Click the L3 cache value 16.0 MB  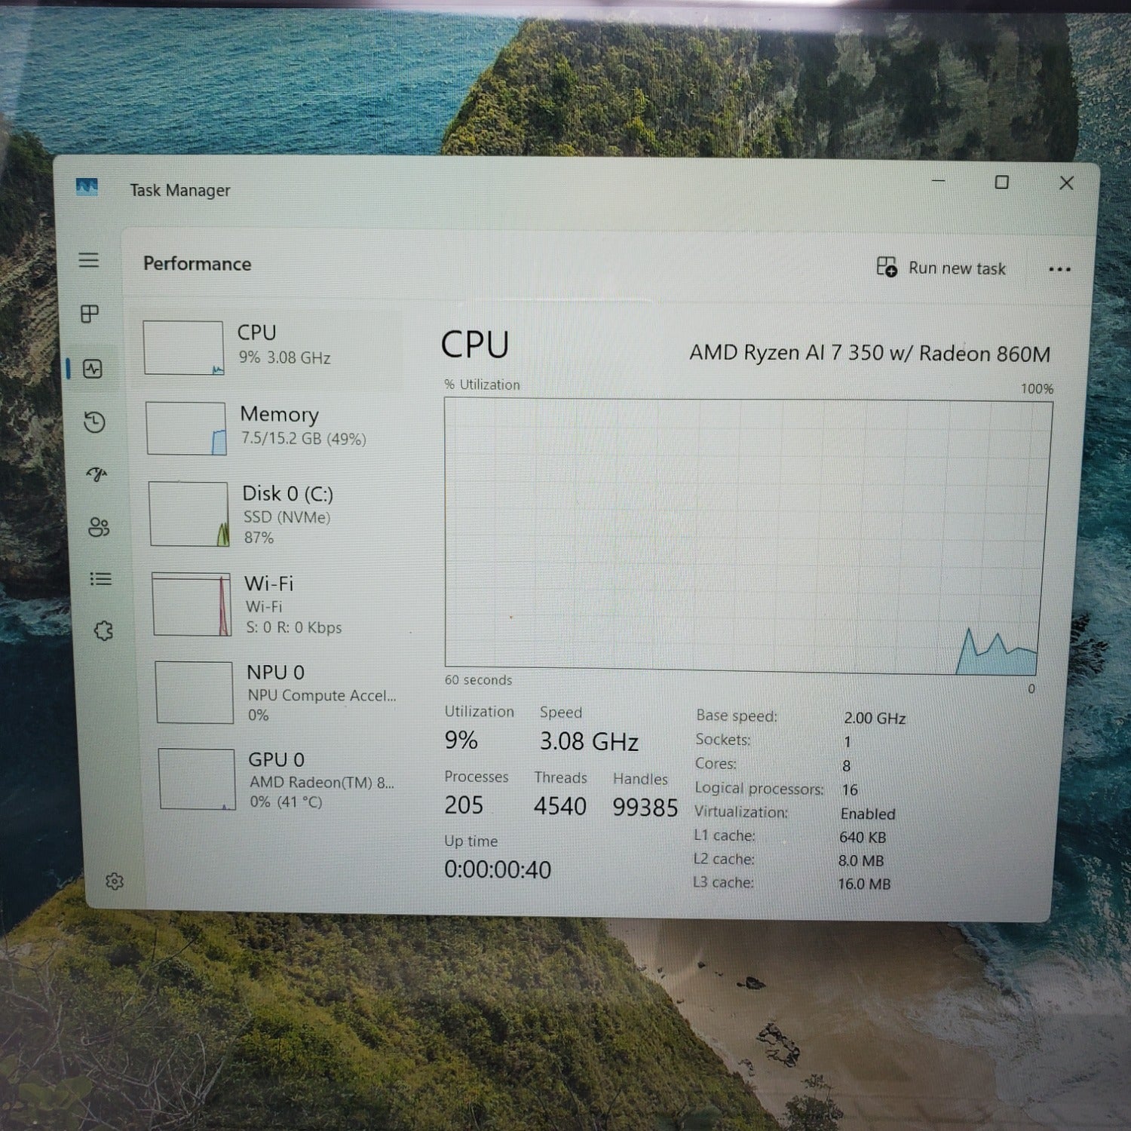point(864,884)
